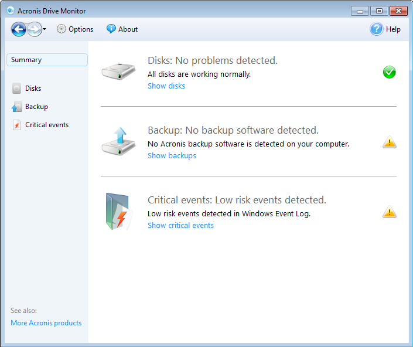Image resolution: width=413 pixels, height=347 pixels.
Task: Click the Disks sidebar icon
Action: pyautogui.click(x=16, y=89)
